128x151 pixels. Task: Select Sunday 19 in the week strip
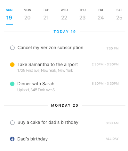(x=9, y=15)
